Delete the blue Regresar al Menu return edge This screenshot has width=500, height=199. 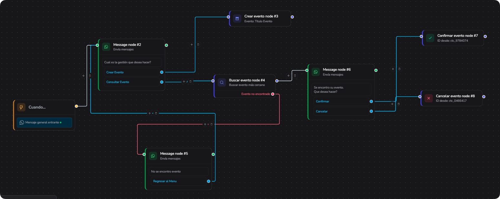[x=156, y=113]
